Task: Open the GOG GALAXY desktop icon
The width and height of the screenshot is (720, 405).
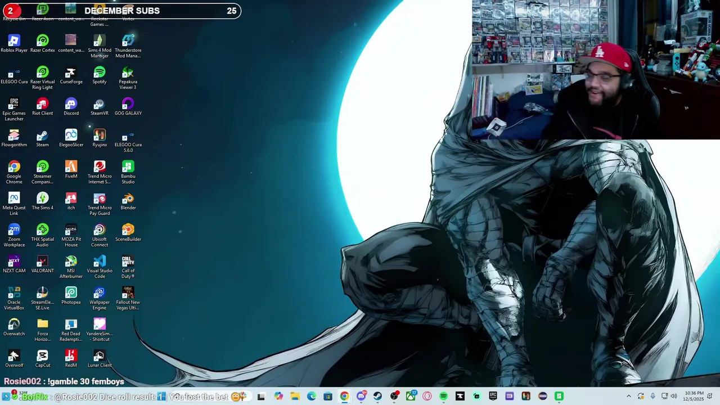Action: pos(128,107)
